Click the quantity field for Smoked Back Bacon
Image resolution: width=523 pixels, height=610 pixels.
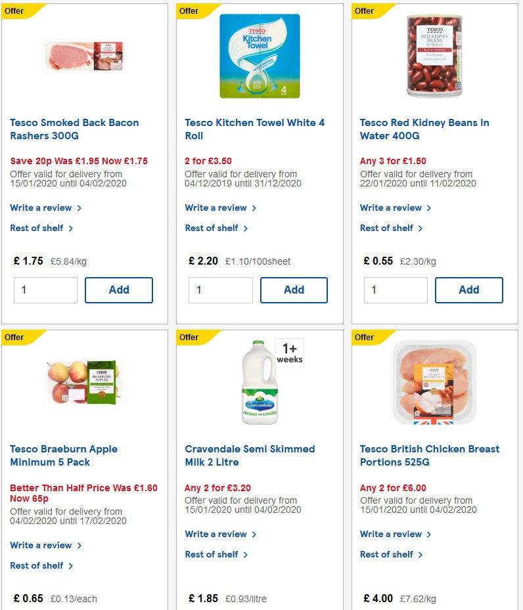tap(45, 290)
